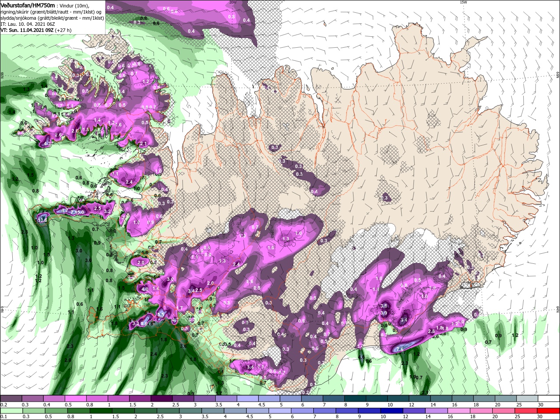
Task: Click the lavender 4–4.5 snow legend swatch
Action: pyautogui.click(x=247, y=399)
